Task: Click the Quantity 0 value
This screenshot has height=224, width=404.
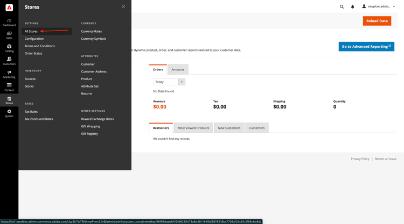Action: [335, 107]
